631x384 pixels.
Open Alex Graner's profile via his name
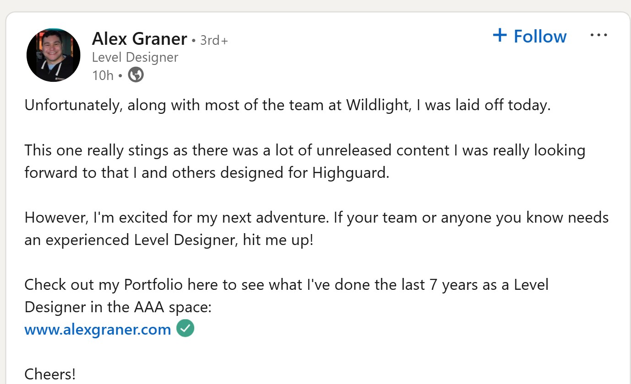[x=140, y=39]
